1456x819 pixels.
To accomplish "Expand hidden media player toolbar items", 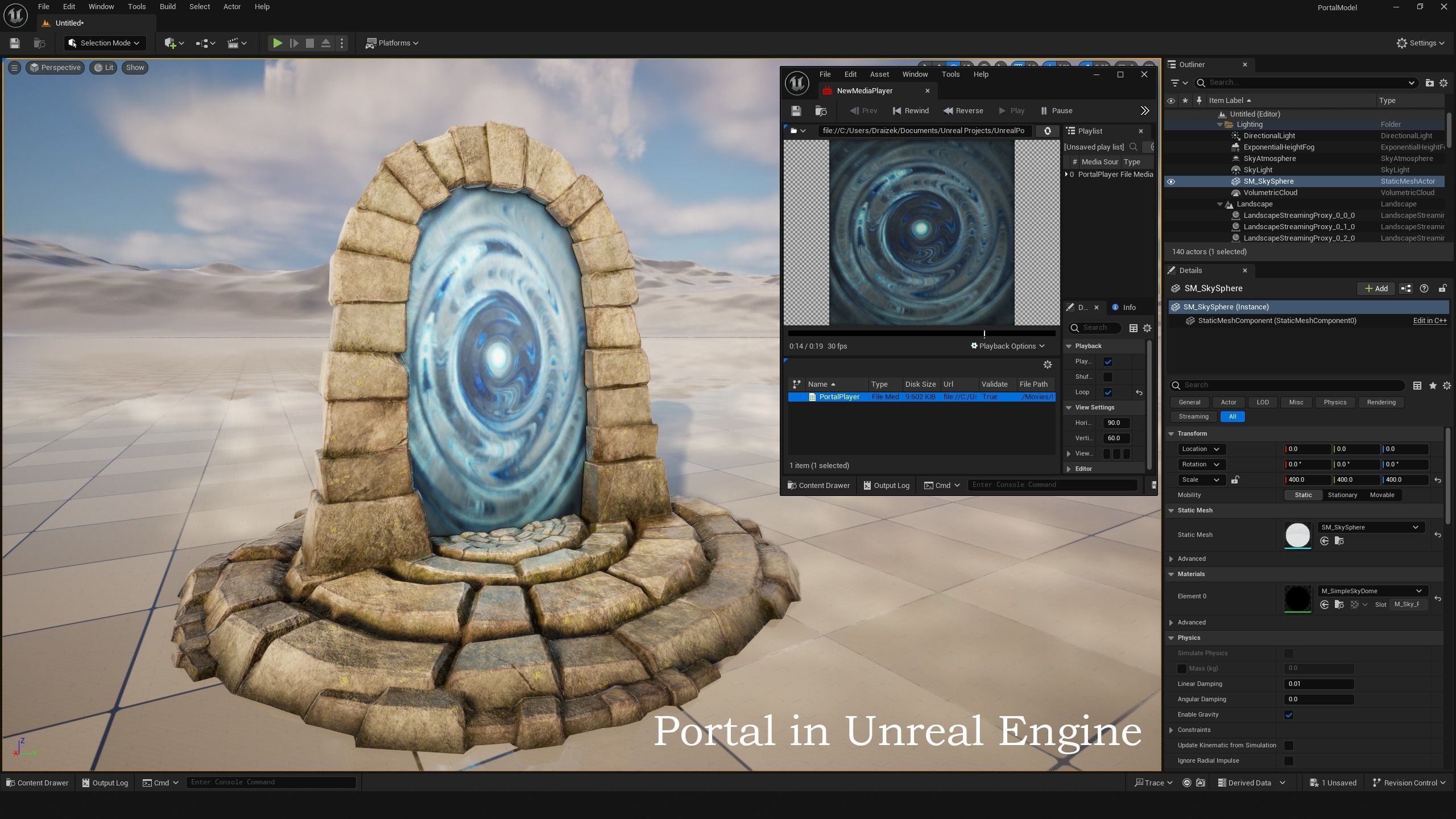I will point(1144,111).
